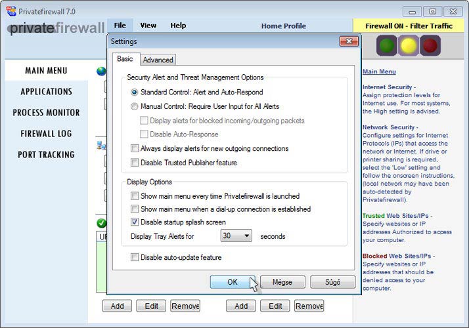Click the right Edit button
The image size is (469, 328).
275,306
